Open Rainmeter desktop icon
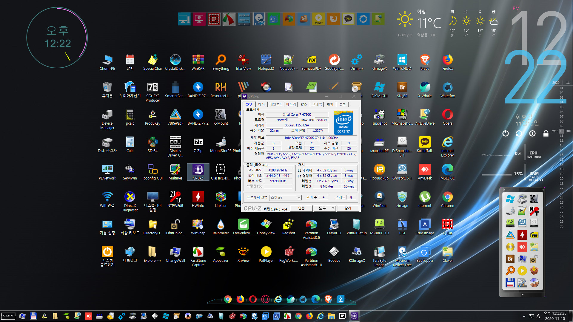The image size is (573, 322). 221,227
